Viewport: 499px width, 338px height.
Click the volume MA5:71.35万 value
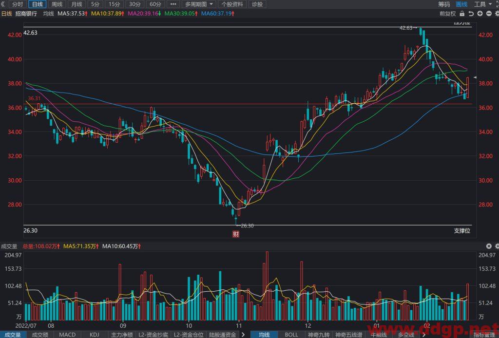(x=81, y=246)
